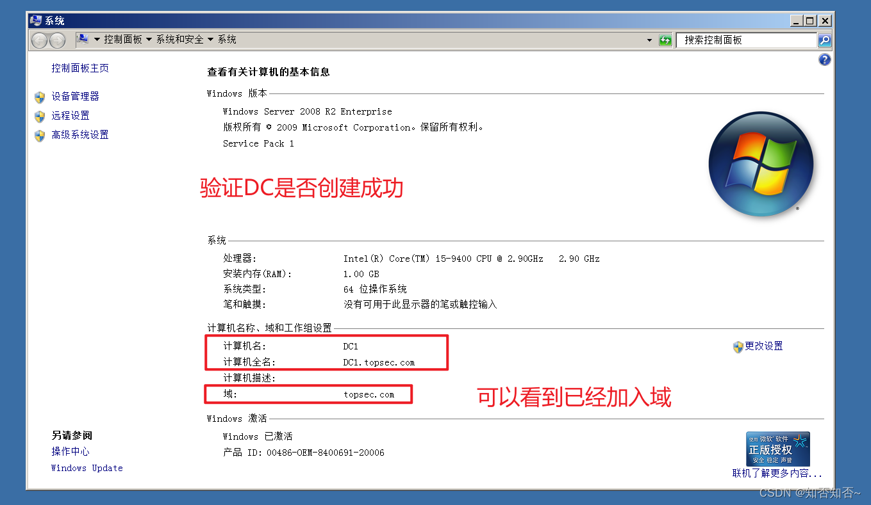871x505 pixels.
Task: Open the 远程设置 link
Action: coord(71,115)
